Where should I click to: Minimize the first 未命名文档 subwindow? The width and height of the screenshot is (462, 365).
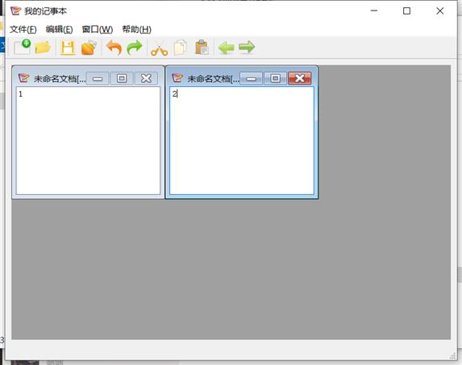click(98, 79)
